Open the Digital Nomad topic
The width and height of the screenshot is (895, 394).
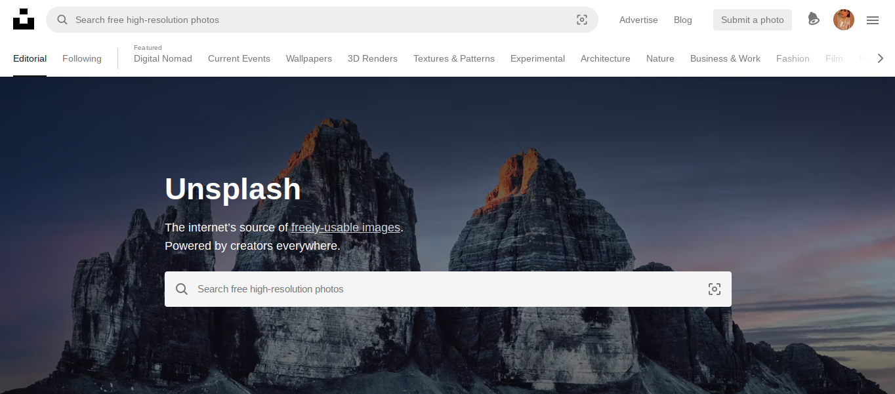coord(163,58)
